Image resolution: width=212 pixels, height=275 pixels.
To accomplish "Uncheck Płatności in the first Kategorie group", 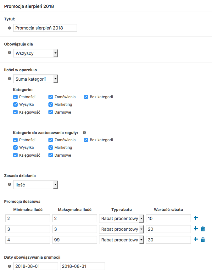I will (x=15, y=97).
